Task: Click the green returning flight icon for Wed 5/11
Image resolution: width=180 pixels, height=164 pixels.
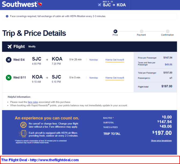Action: (9, 78)
